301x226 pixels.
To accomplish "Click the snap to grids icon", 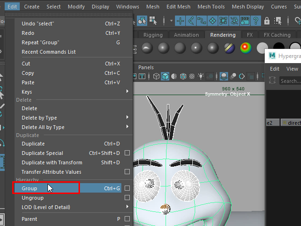I will (180, 21).
